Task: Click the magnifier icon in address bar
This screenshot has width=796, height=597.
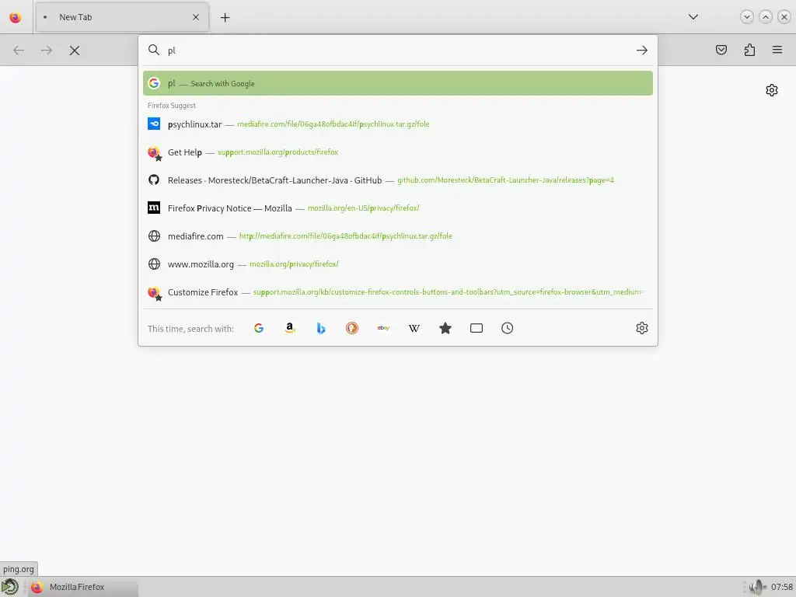Action: click(153, 50)
